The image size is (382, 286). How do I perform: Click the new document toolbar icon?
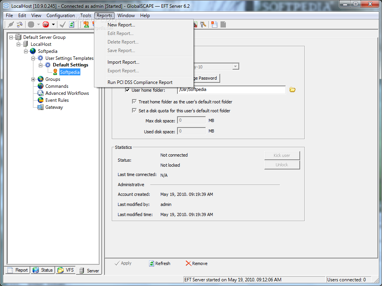214,24
